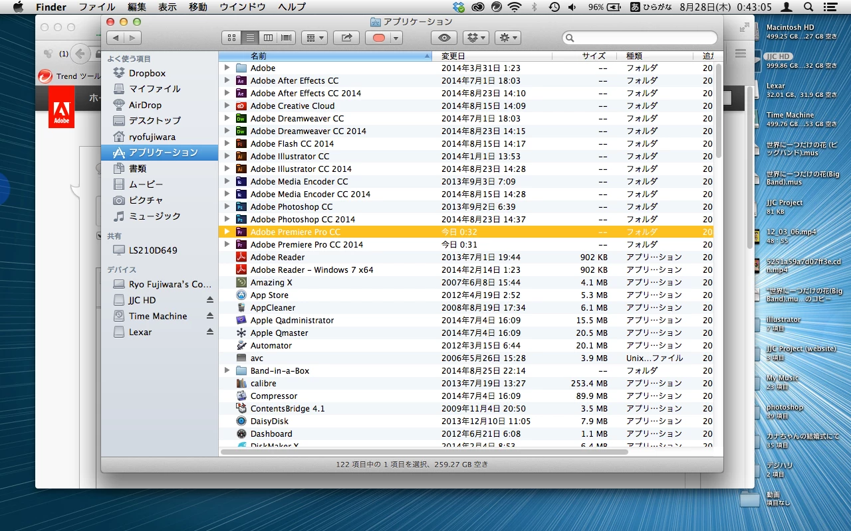Eject Time Machine from the sidebar
851x531 pixels.
(x=210, y=317)
